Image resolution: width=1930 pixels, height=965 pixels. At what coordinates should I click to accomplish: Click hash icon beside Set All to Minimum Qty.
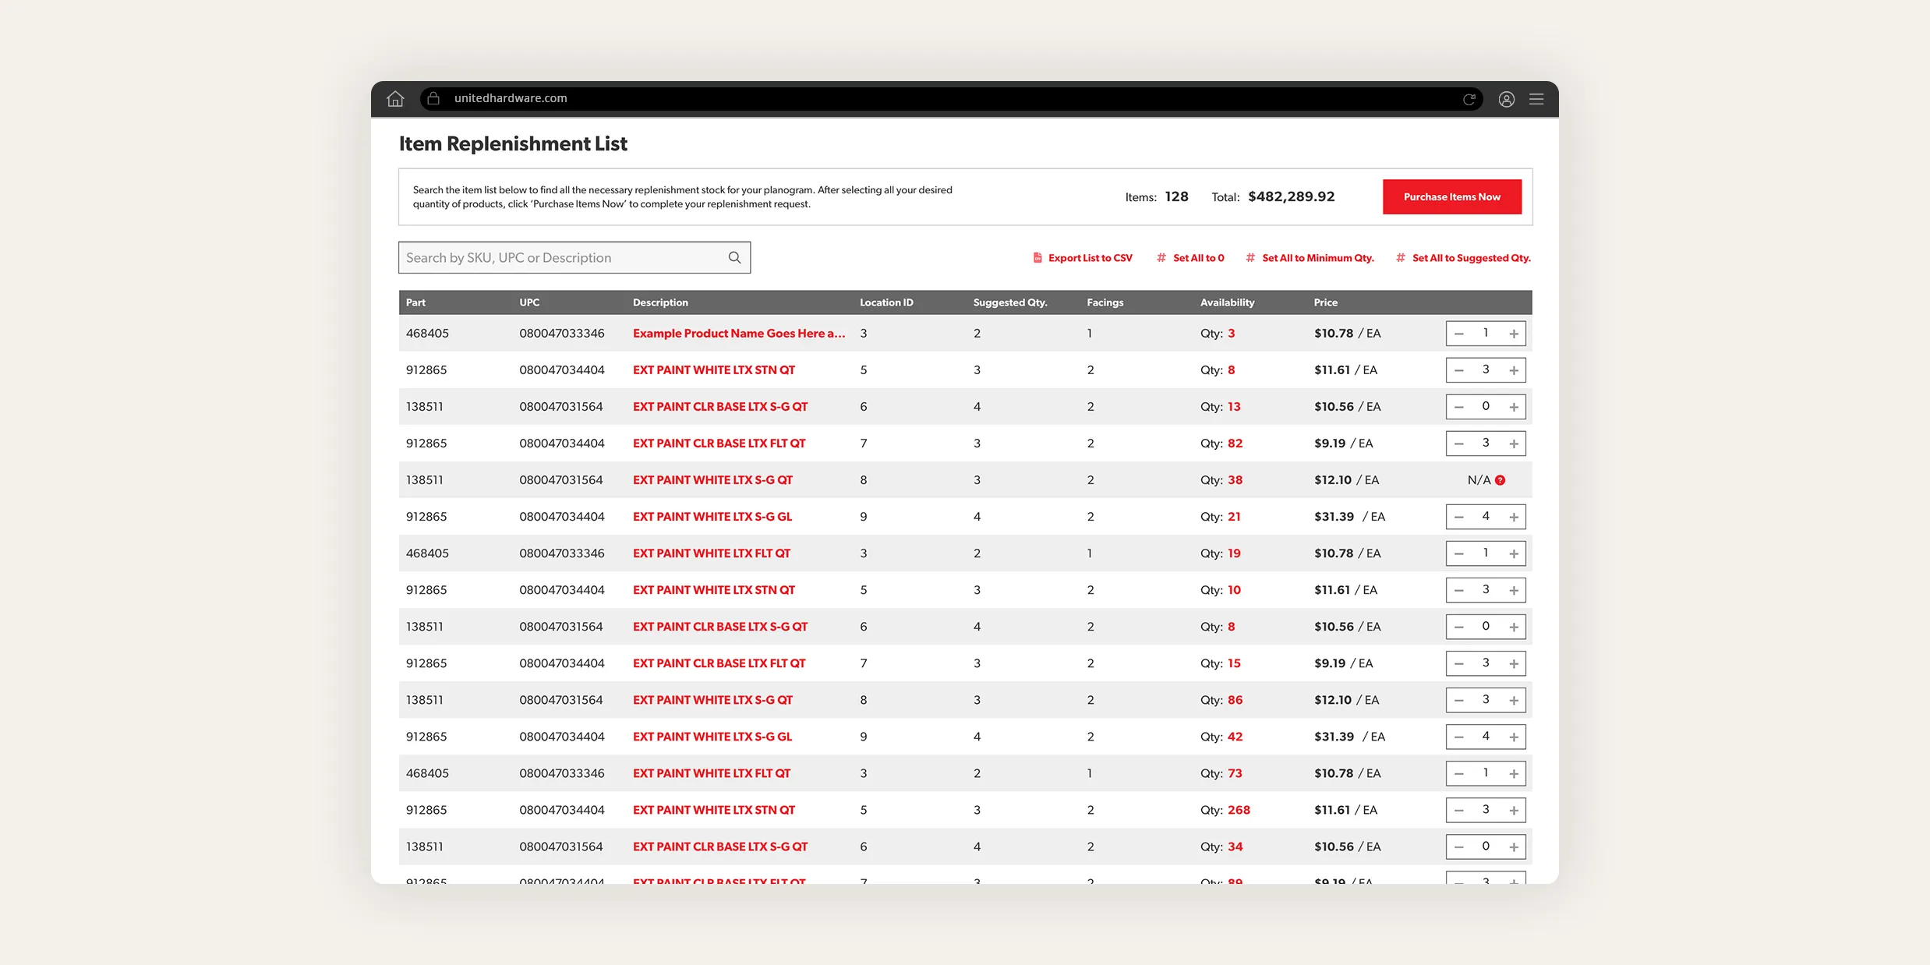coord(1250,258)
